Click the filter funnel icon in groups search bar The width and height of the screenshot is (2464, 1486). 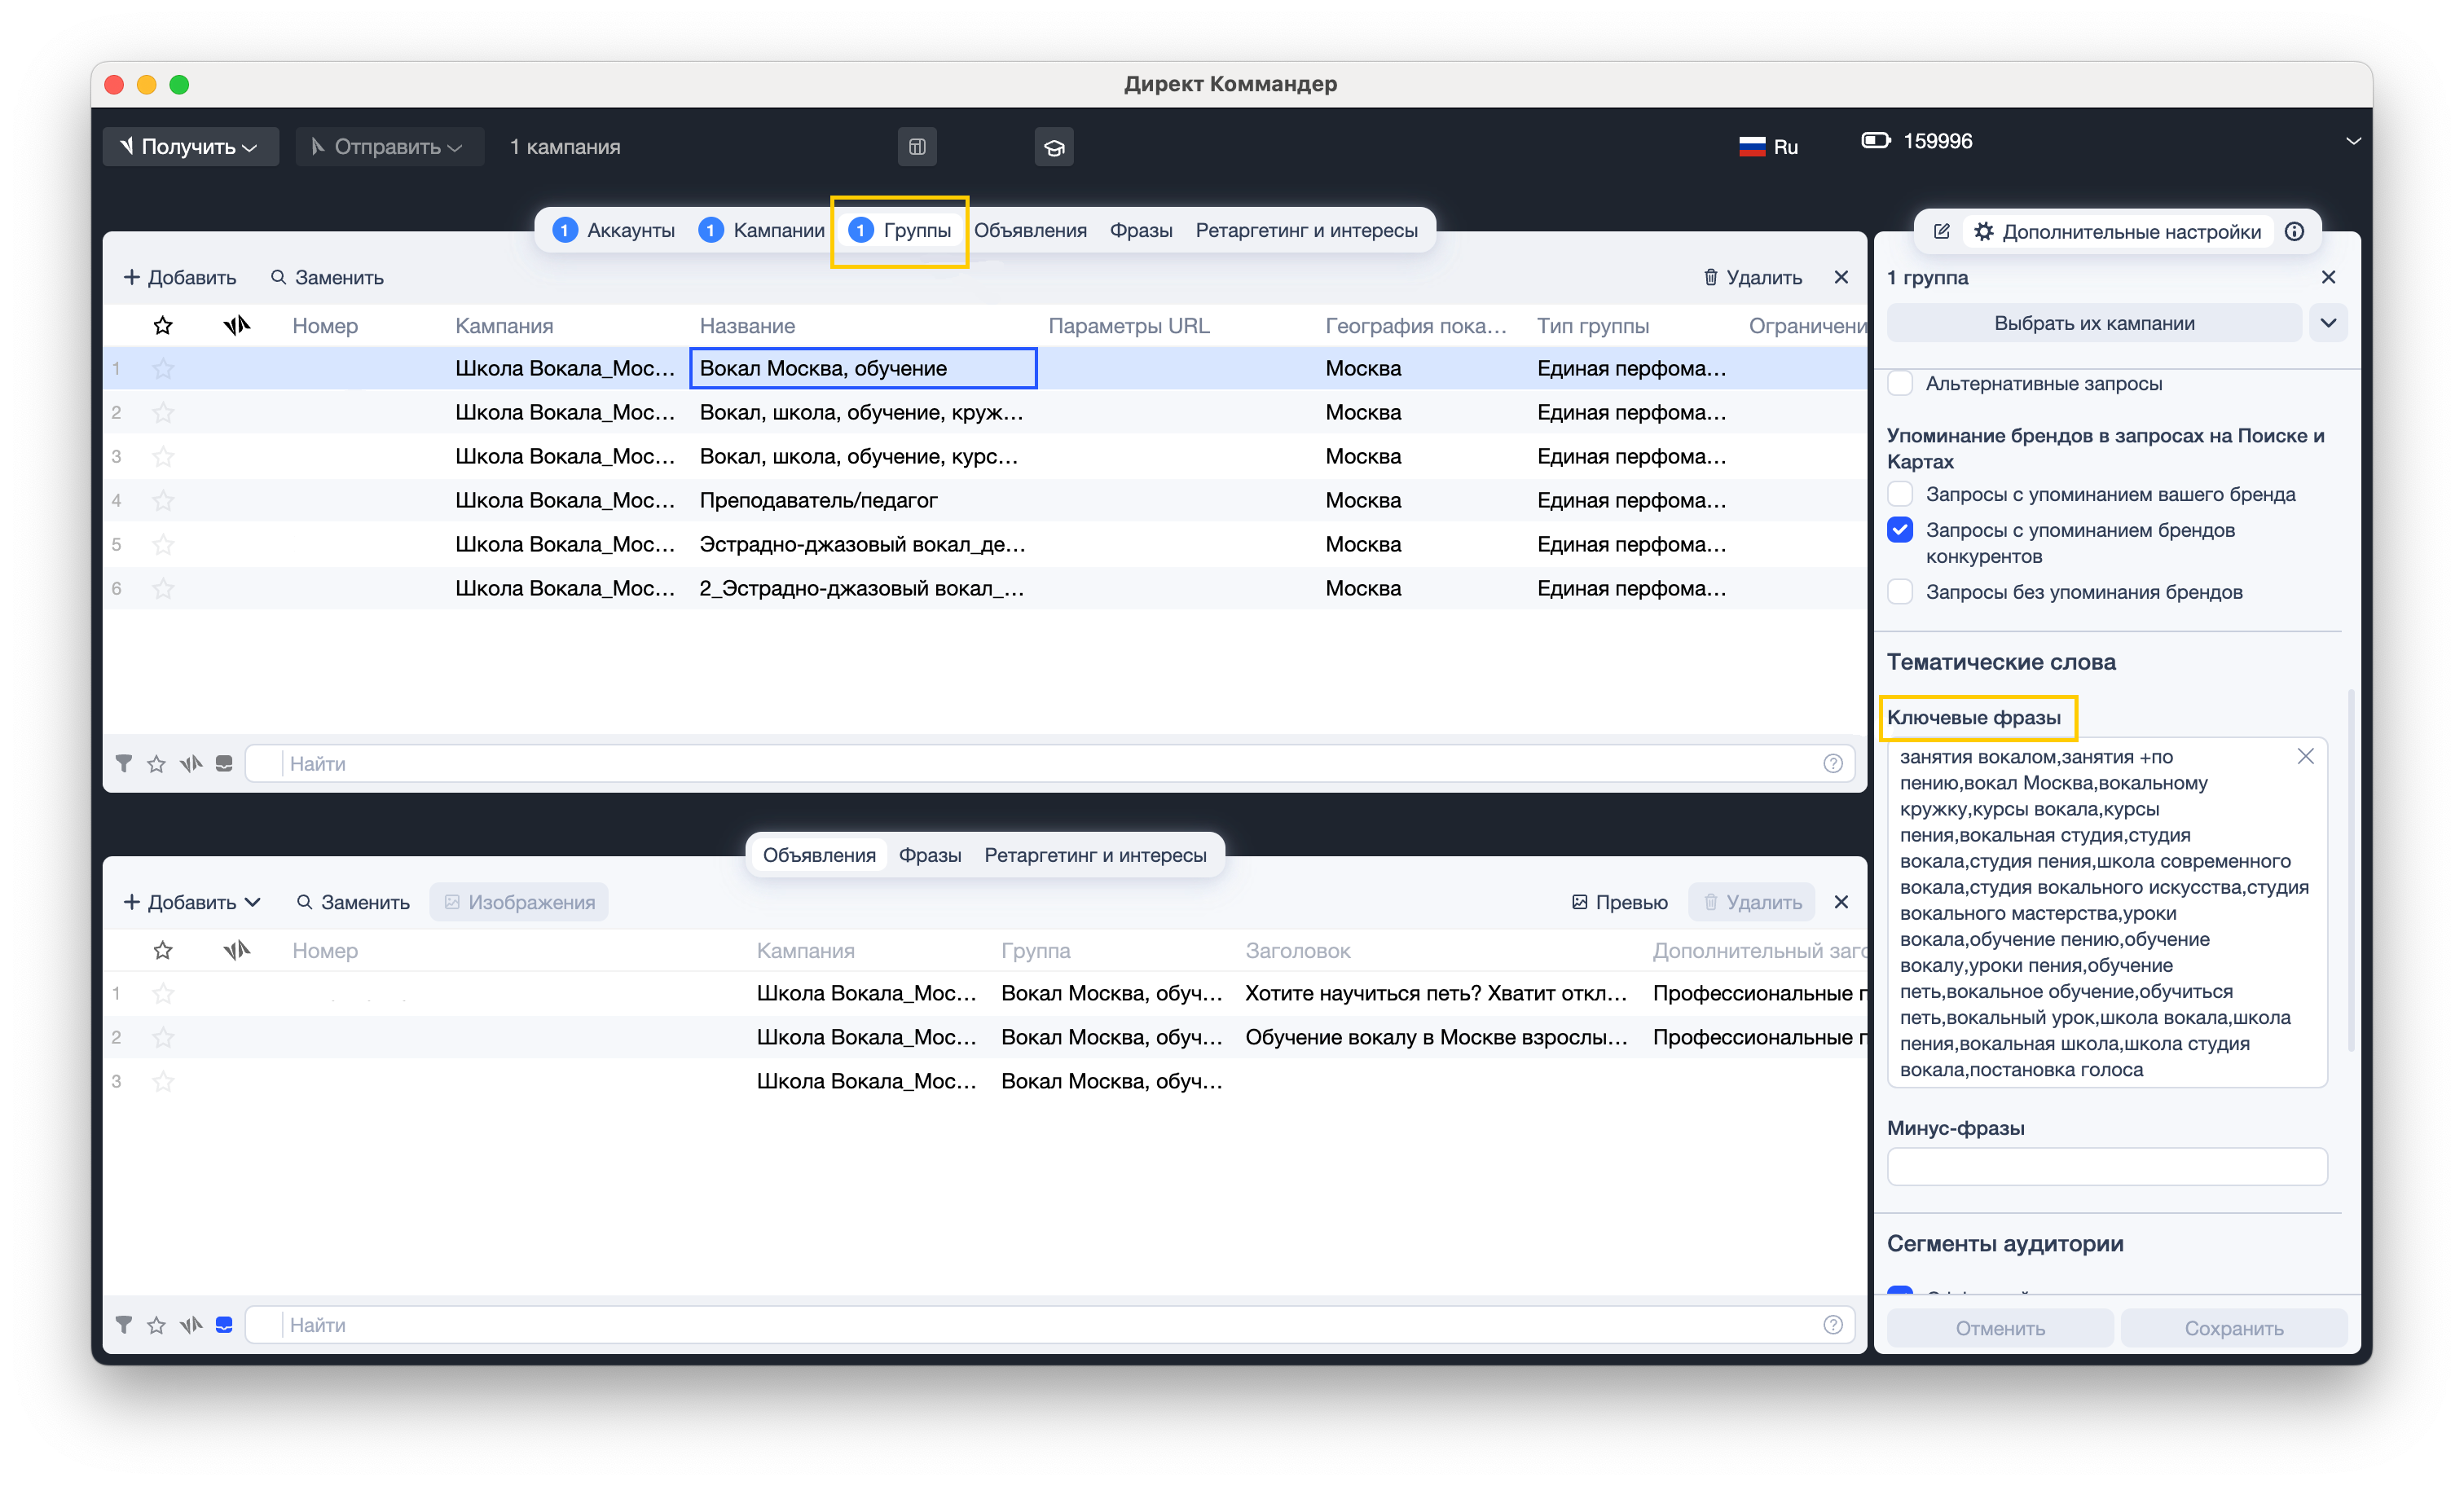(123, 763)
